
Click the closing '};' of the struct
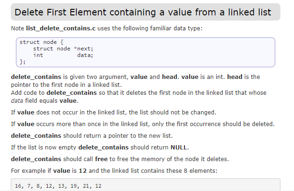click(x=22, y=62)
